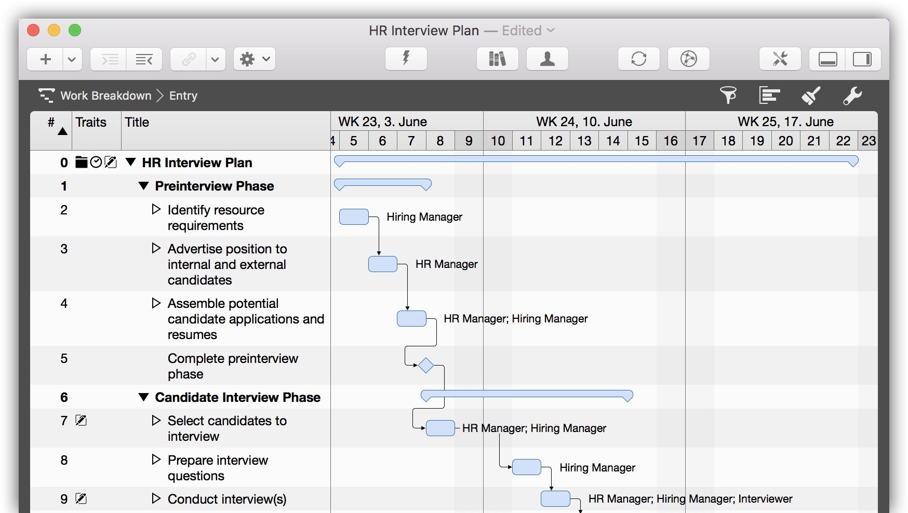The image size is (908, 513).
Task: Click the sync arrows toolbar icon
Action: [x=638, y=59]
